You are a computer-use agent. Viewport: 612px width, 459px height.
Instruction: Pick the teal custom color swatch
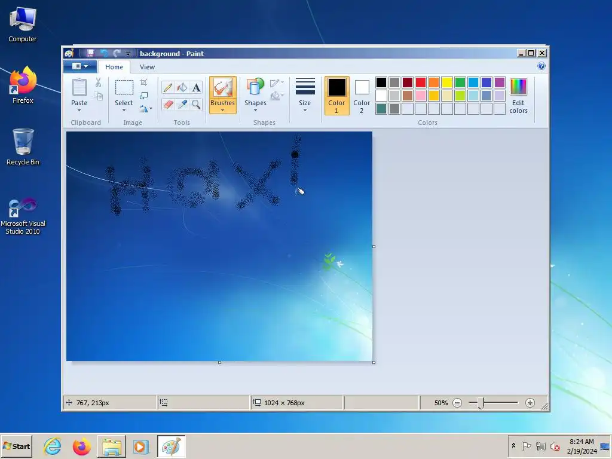click(381, 109)
